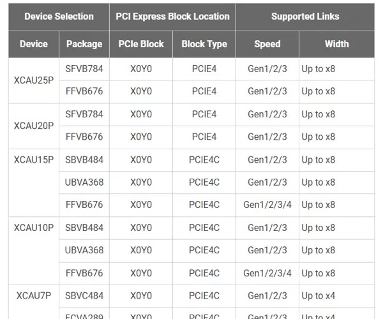This screenshot has width=383, height=319.
Task: Click the Block Type column header
Action: coord(204,44)
